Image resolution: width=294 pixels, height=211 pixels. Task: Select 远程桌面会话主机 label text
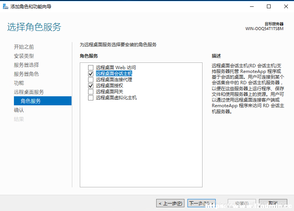[x=114, y=74]
